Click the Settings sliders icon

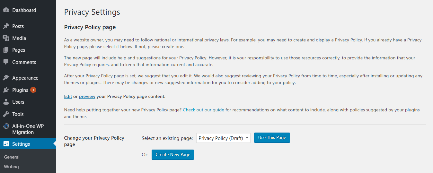pyautogui.click(x=6, y=144)
